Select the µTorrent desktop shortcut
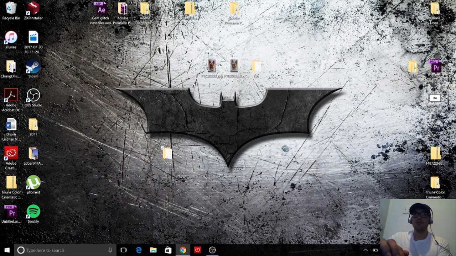The image size is (456, 256). tap(33, 185)
